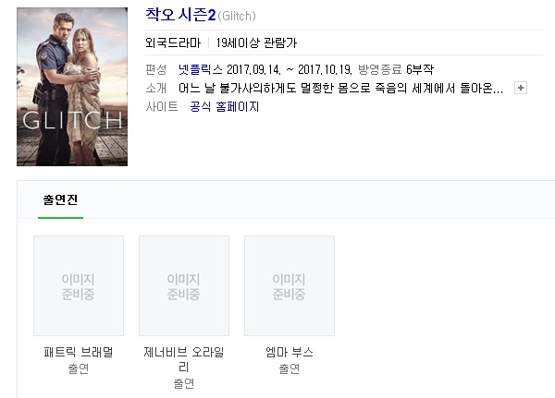Screen dimensions: 555x398
Task: Click the truncated 소개 description text
Action: click(x=340, y=88)
